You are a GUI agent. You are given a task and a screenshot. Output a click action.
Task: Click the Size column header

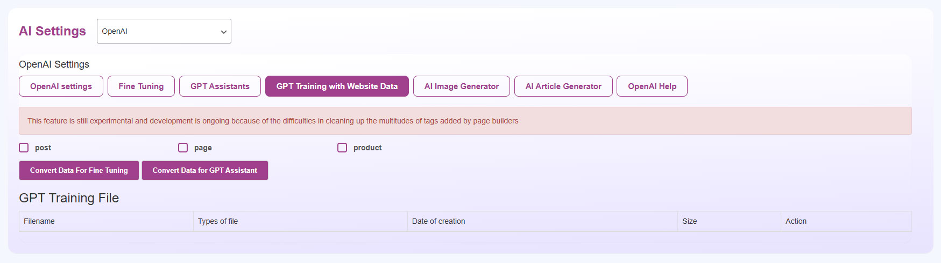coord(689,221)
